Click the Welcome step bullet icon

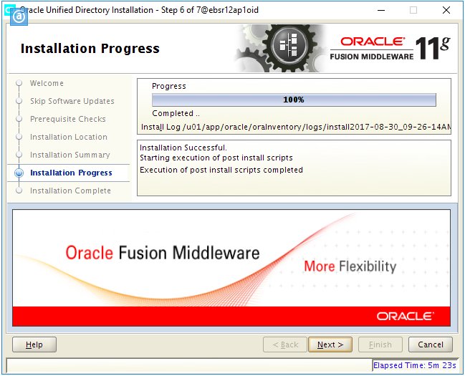point(19,83)
